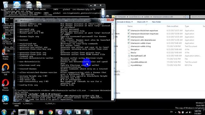Image resolution: width=205 pixels, height=115 pixels.
Task: Click Local Disk (C:) breadcrumb
Action: coord(135,17)
